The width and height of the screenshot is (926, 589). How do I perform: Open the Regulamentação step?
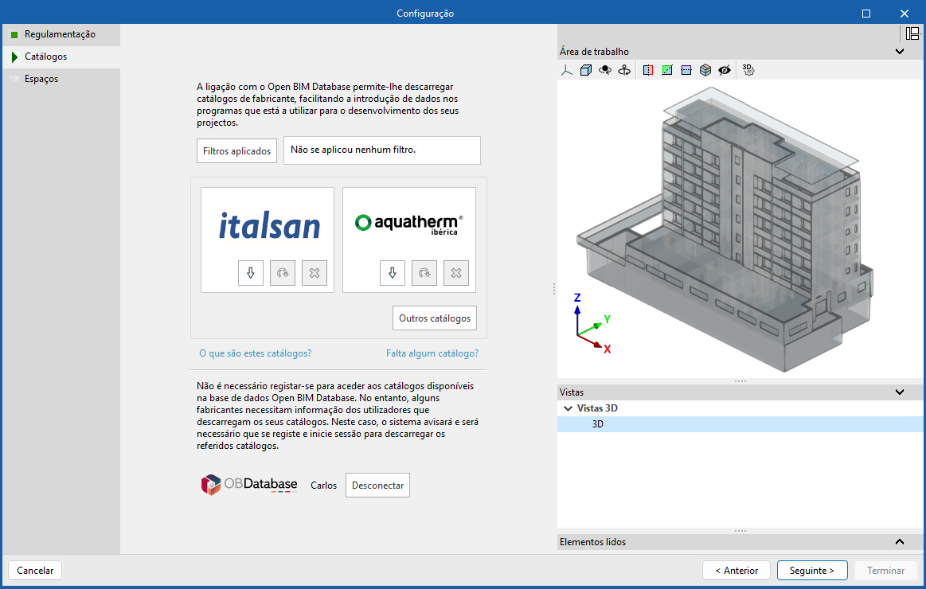click(60, 34)
